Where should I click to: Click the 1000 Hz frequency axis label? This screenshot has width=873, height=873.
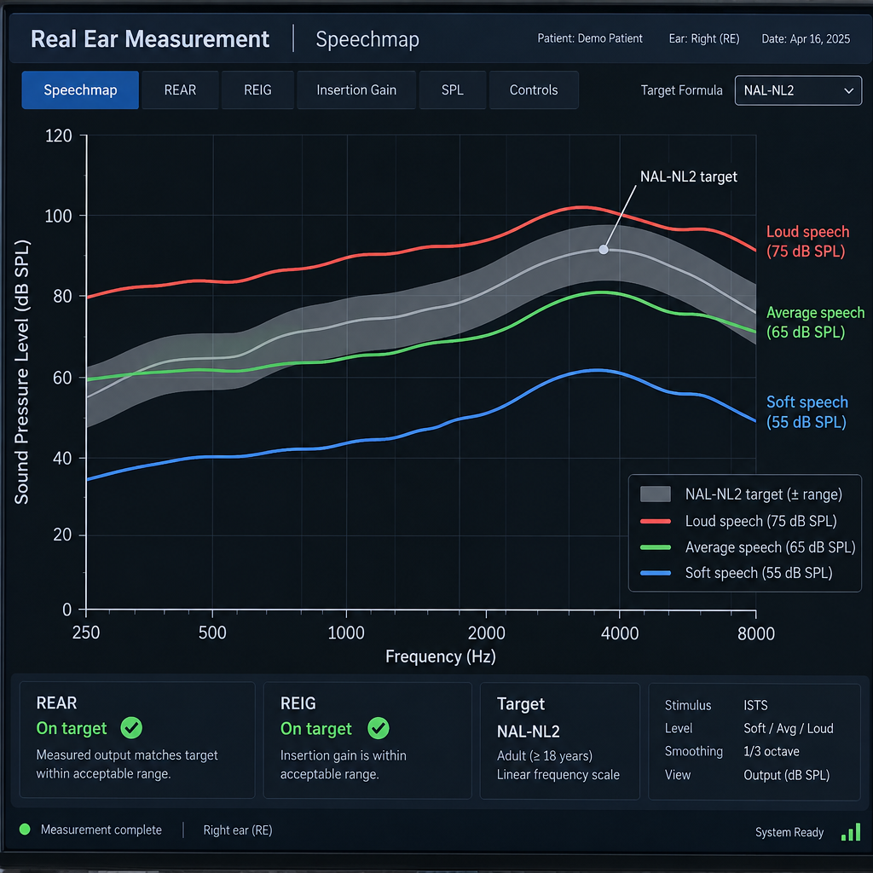tap(346, 633)
